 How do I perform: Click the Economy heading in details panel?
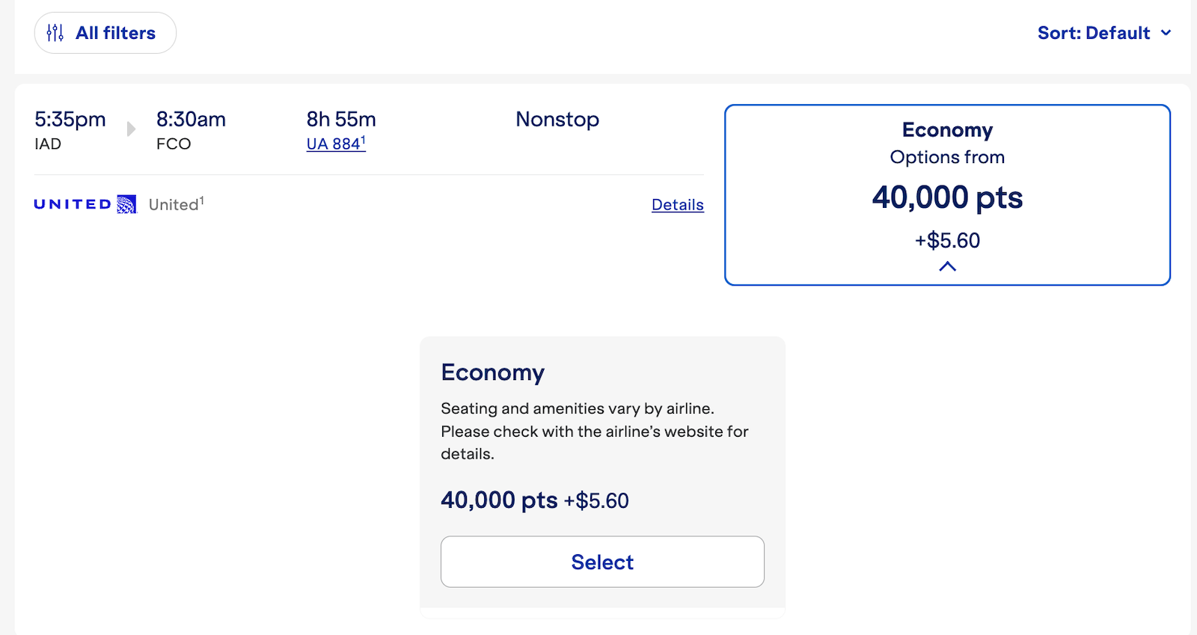(492, 372)
